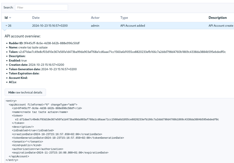Click the Token Generation date entry
Image resolution: width=234 pixels, height=163 pixels.
(43, 69)
